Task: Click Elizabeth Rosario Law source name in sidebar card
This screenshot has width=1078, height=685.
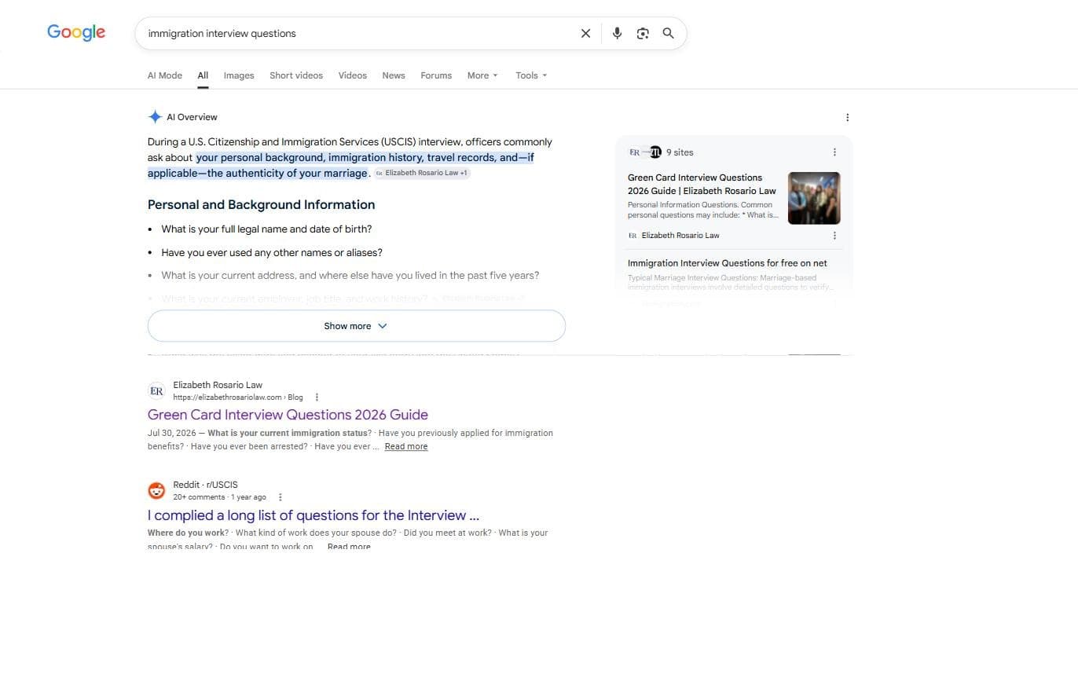Action: (680, 236)
